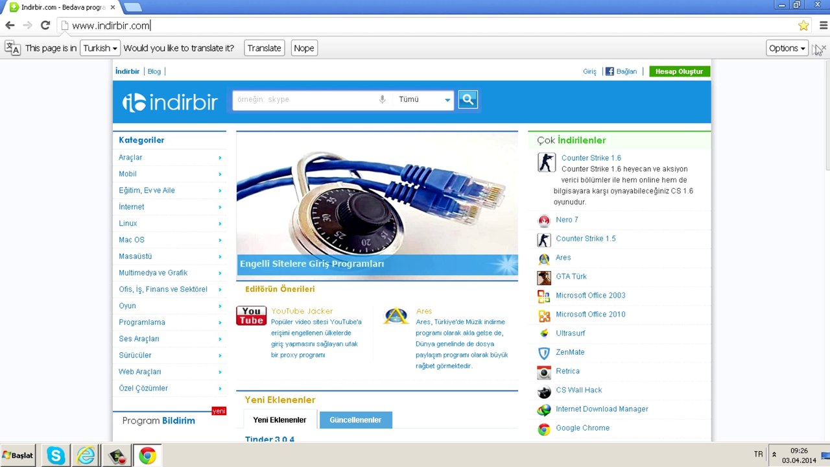830x467 pixels.
Task: Open Skype from the taskbar
Action: (x=56, y=455)
